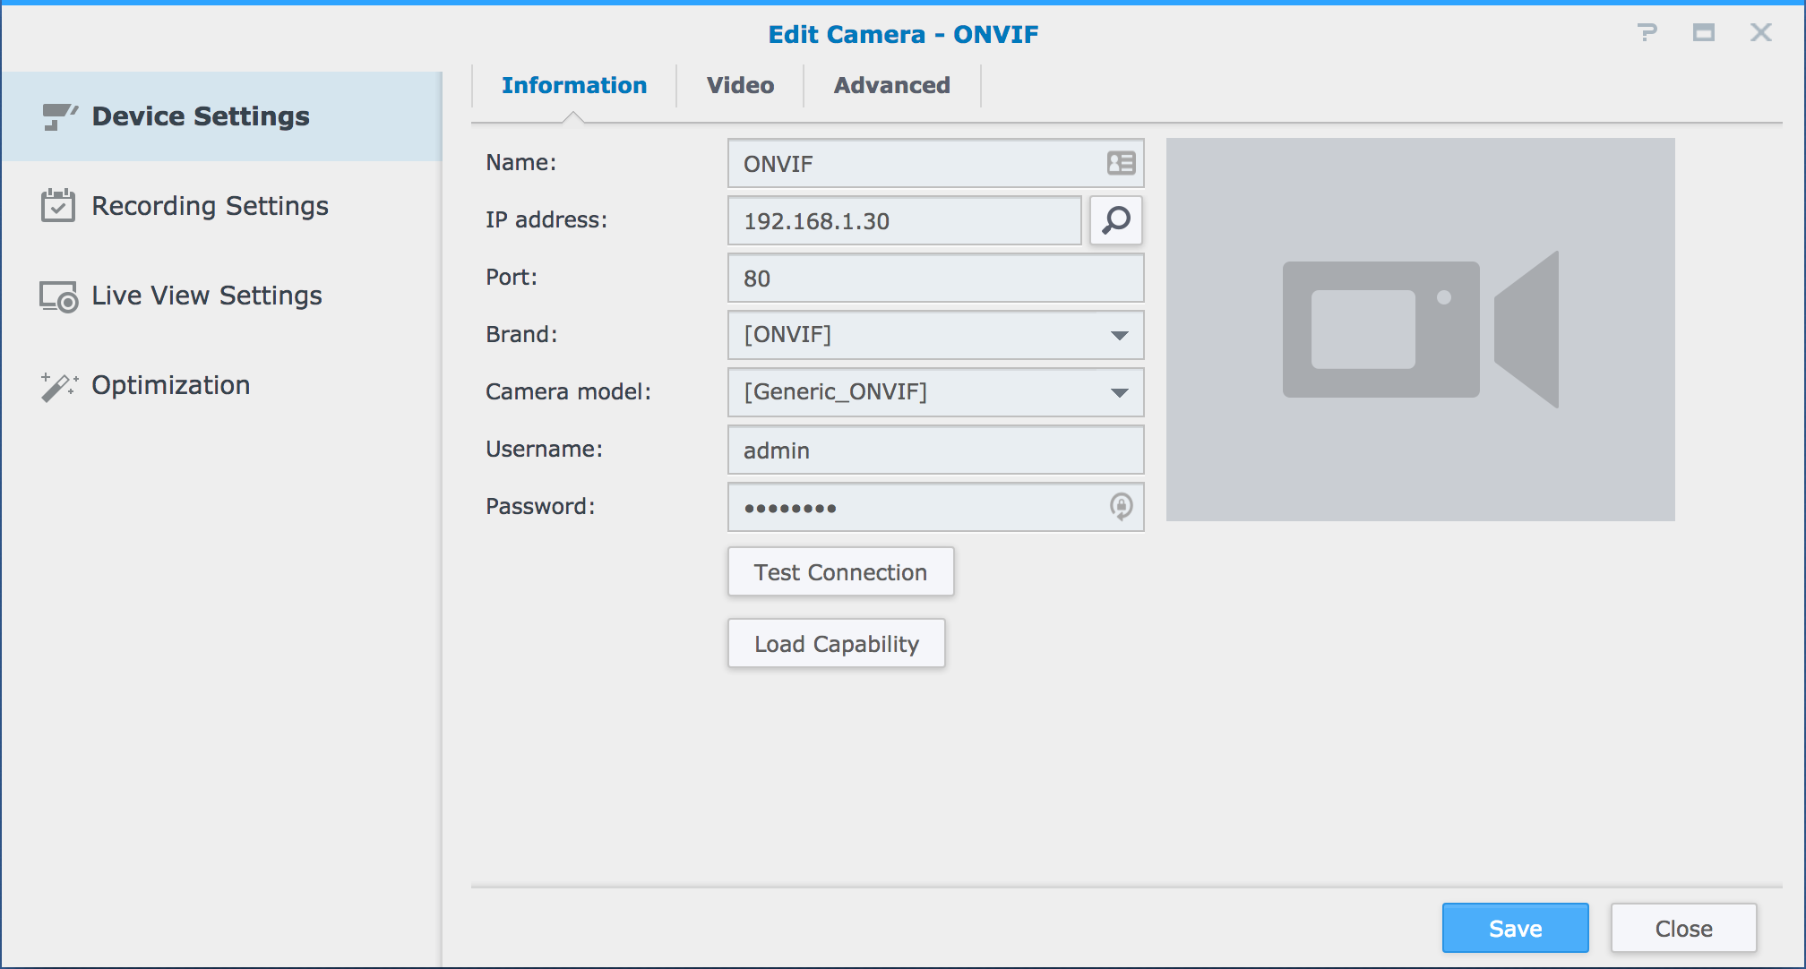Click the Live View Settings monitor icon
The height and width of the screenshot is (969, 1806).
[58, 296]
